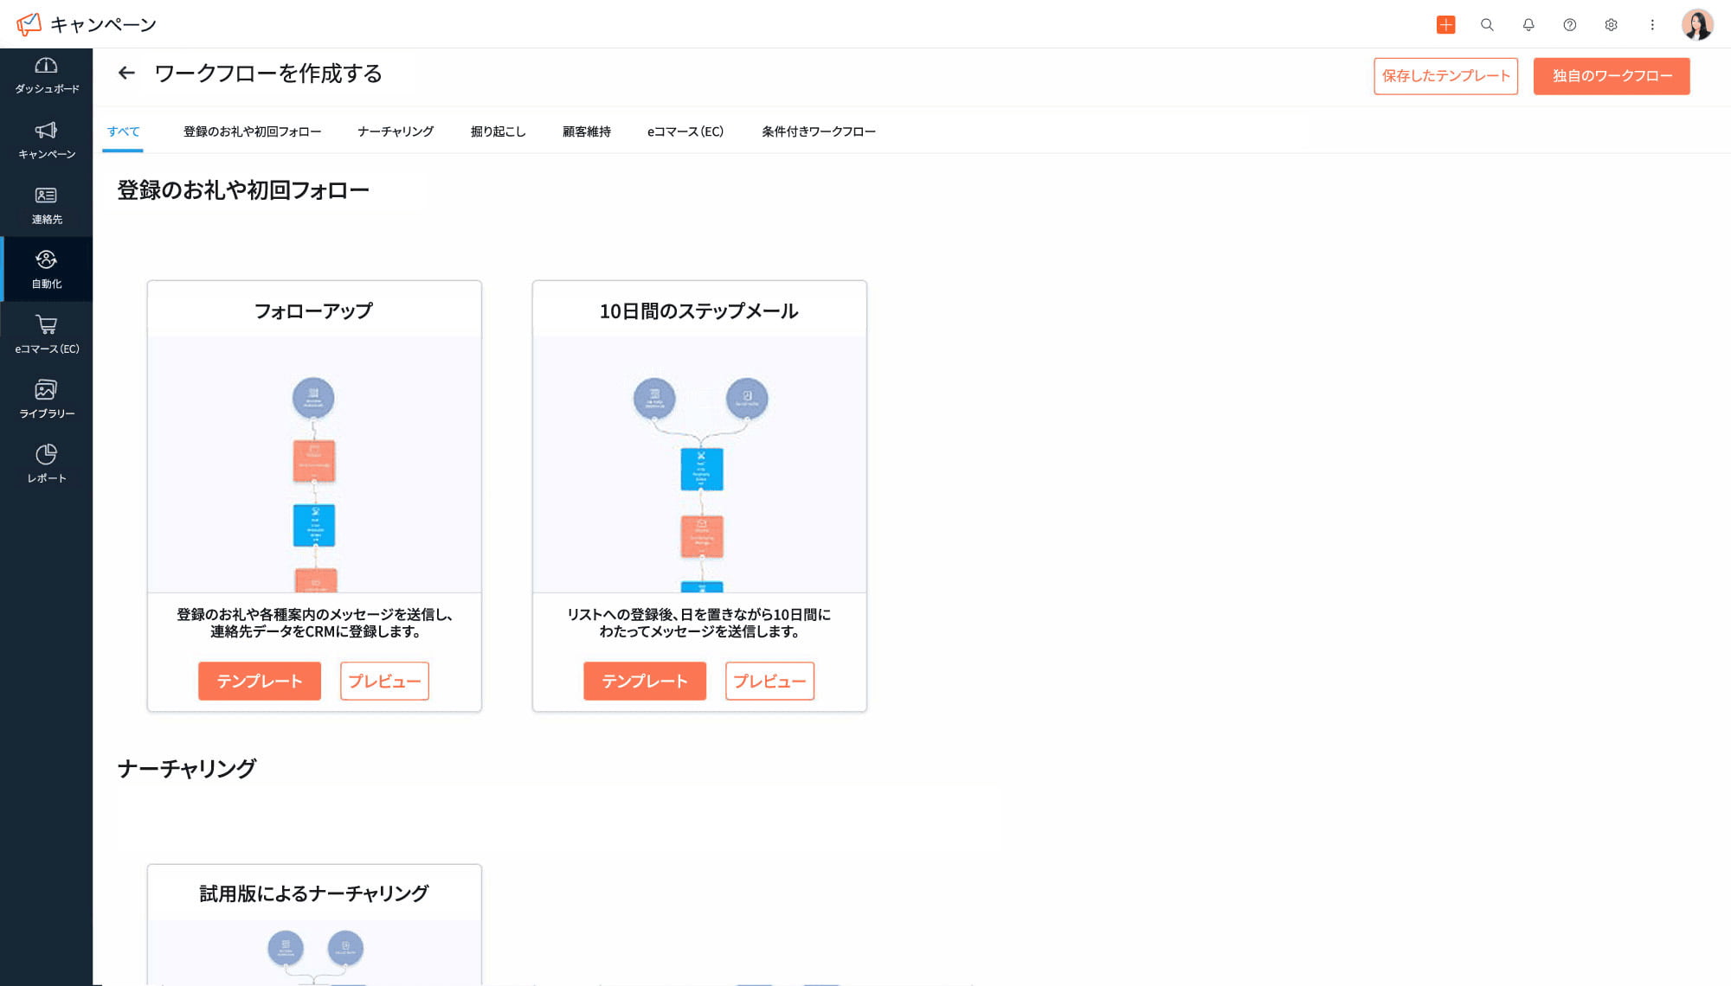This screenshot has width=1731, height=986.
Task: Open the user profile avatar
Action: [1696, 25]
